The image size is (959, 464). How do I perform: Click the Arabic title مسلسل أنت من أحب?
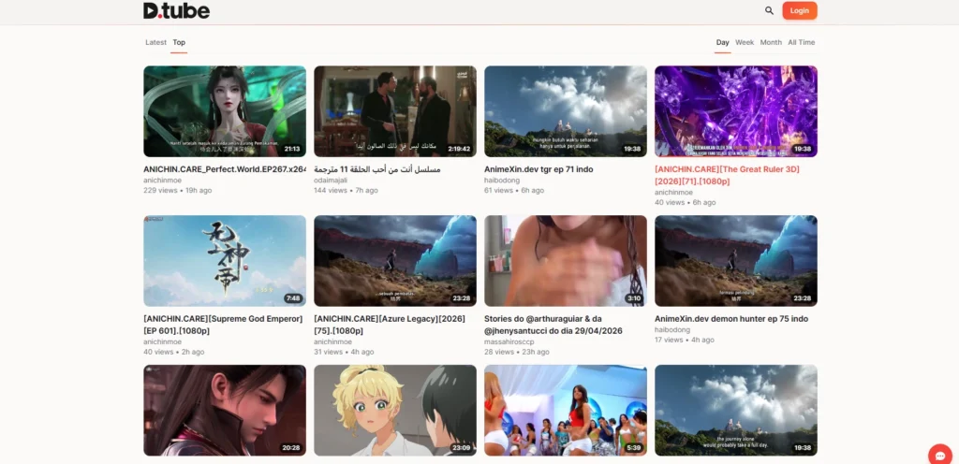click(x=377, y=169)
